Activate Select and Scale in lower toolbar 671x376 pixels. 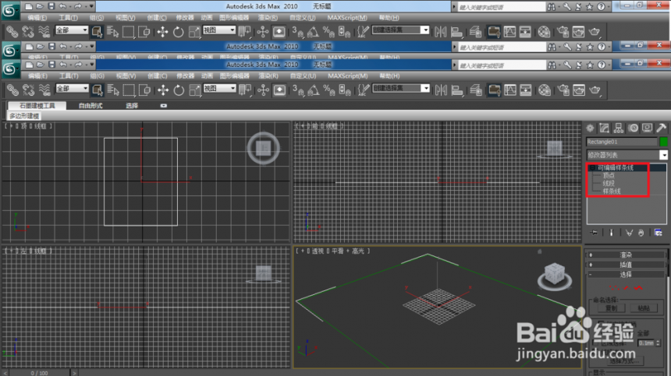tap(195, 90)
